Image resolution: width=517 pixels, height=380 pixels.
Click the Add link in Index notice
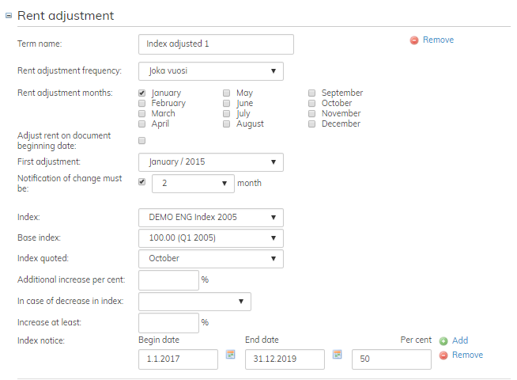460,340
